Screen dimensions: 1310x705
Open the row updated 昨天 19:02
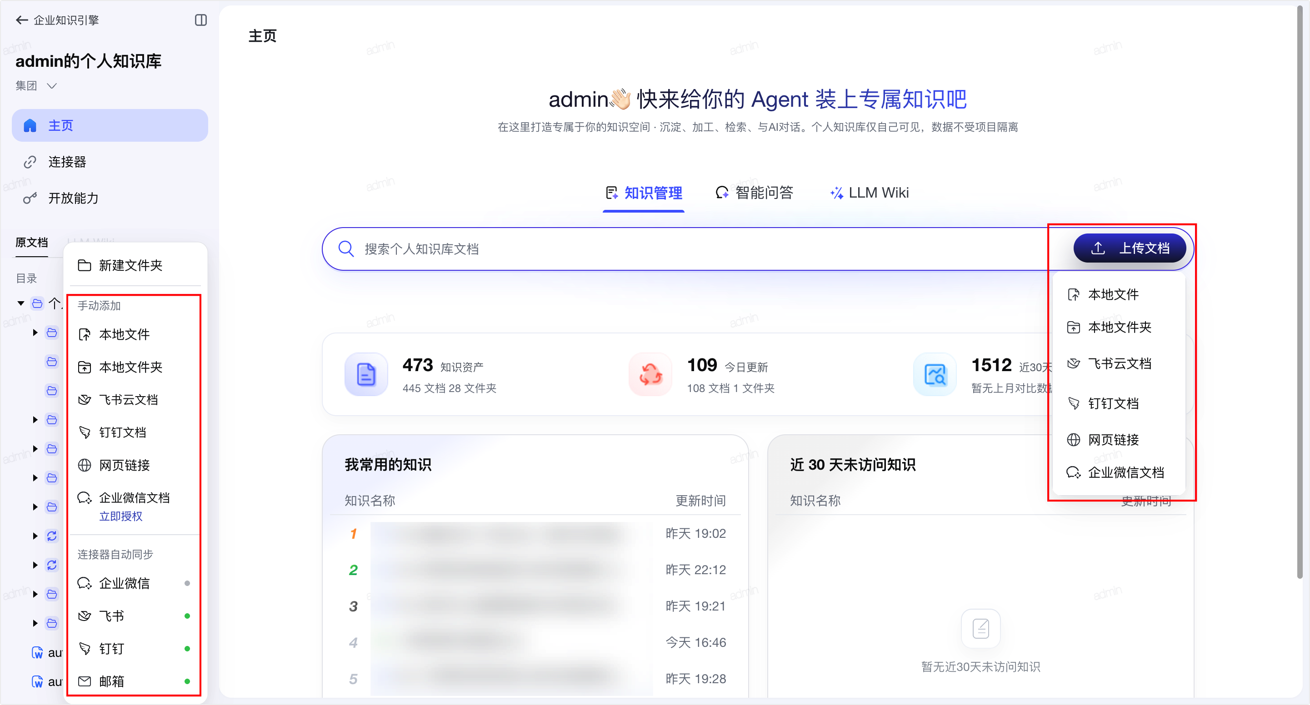[535, 534]
